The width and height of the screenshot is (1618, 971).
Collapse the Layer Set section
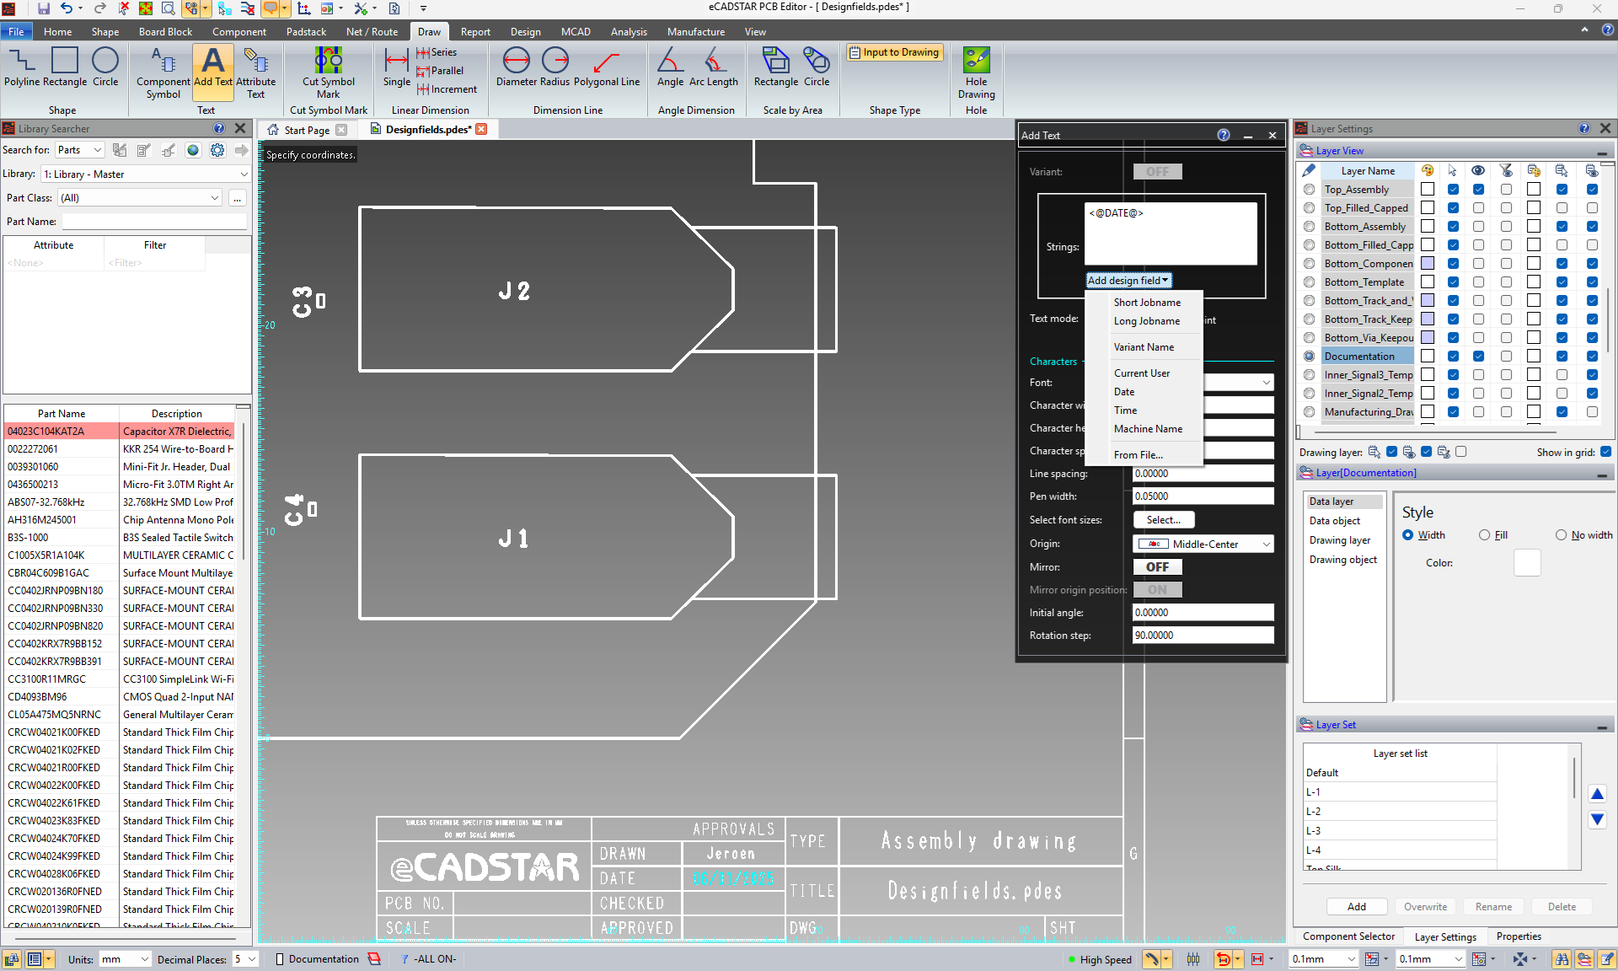click(1601, 725)
